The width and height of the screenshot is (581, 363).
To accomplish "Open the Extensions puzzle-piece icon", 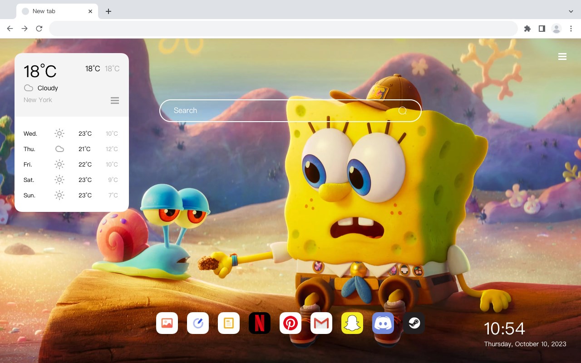I will tap(527, 29).
